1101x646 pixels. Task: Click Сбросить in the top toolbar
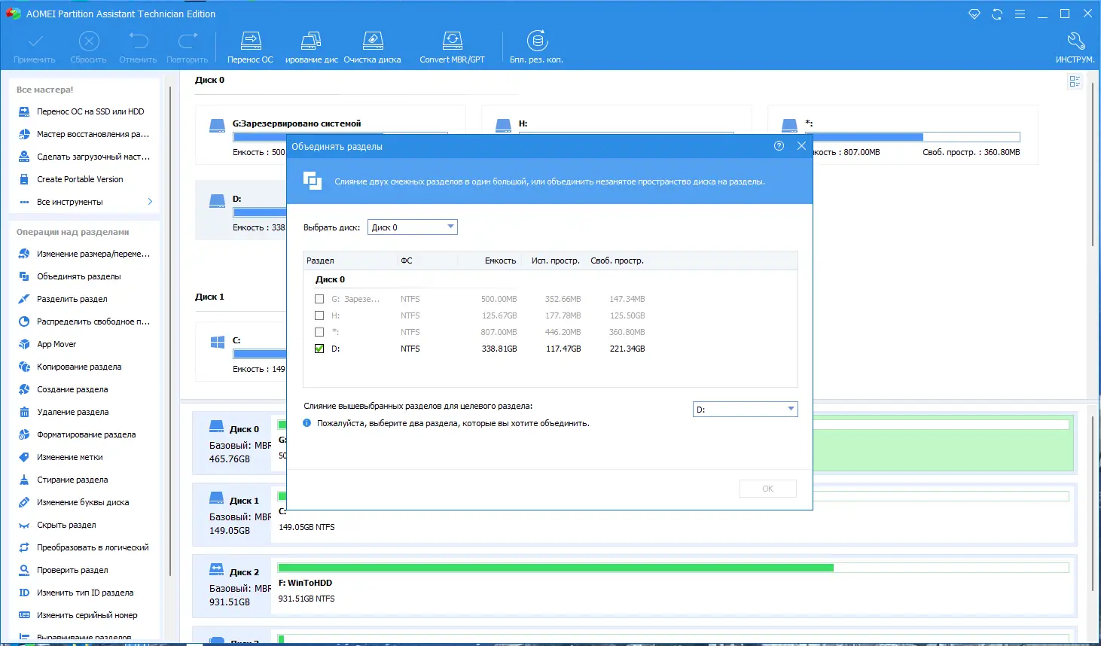[89, 47]
